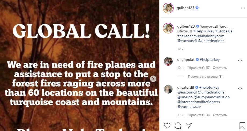Screen dimensions: 247x131
Task: Like dilanpolat's comment
Action: [x=240, y=61]
